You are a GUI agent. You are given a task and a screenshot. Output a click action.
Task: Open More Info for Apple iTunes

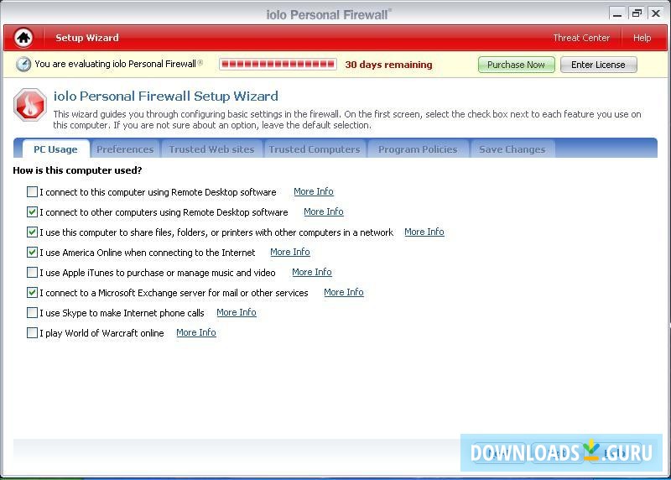(x=312, y=272)
